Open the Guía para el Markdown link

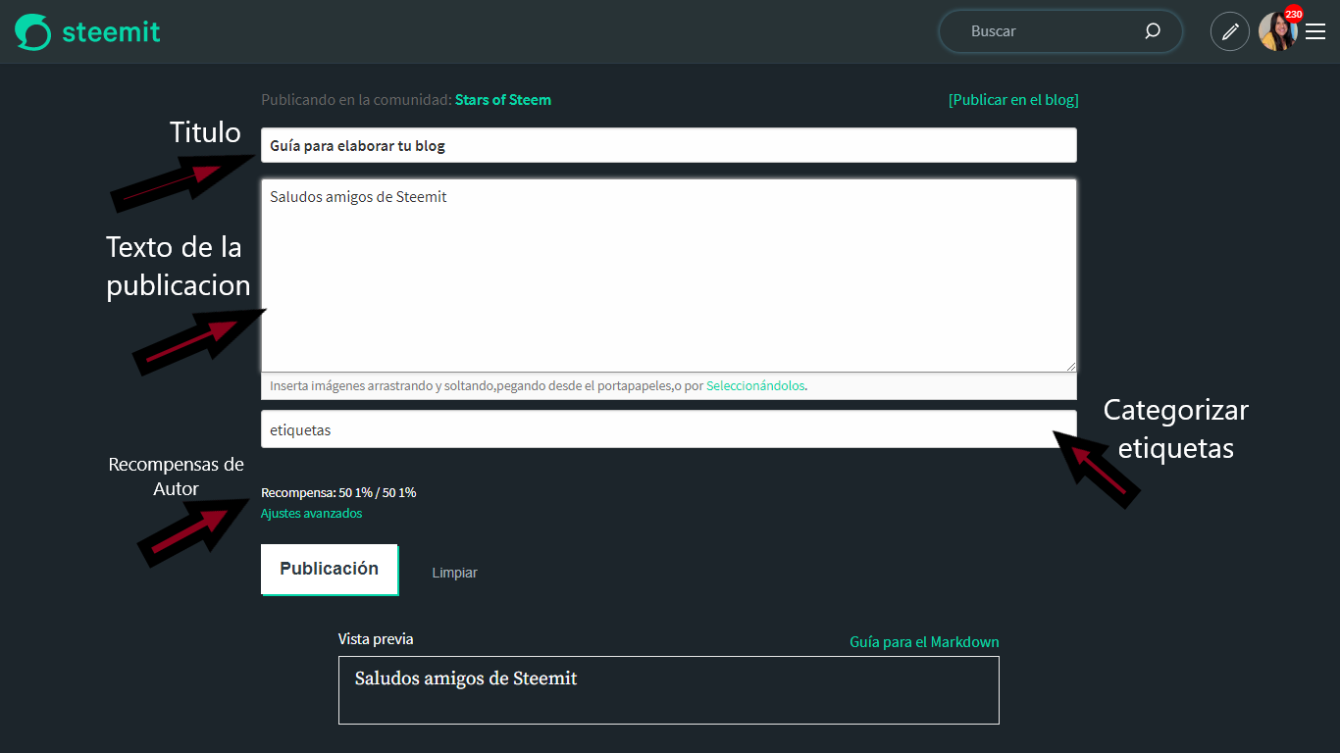(x=924, y=642)
